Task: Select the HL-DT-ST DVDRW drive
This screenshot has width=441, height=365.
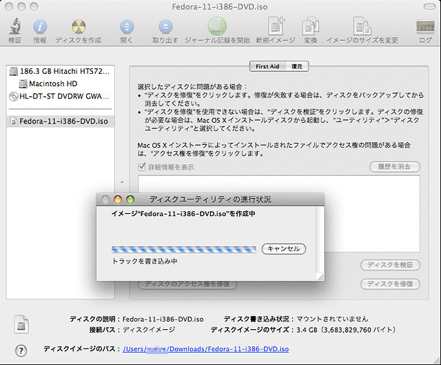Action: (60, 97)
